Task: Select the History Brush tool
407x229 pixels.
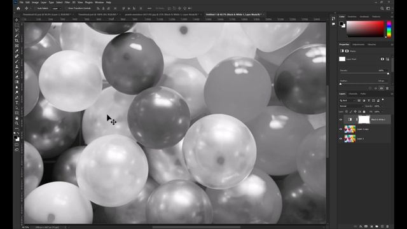Action: coord(17,72)
